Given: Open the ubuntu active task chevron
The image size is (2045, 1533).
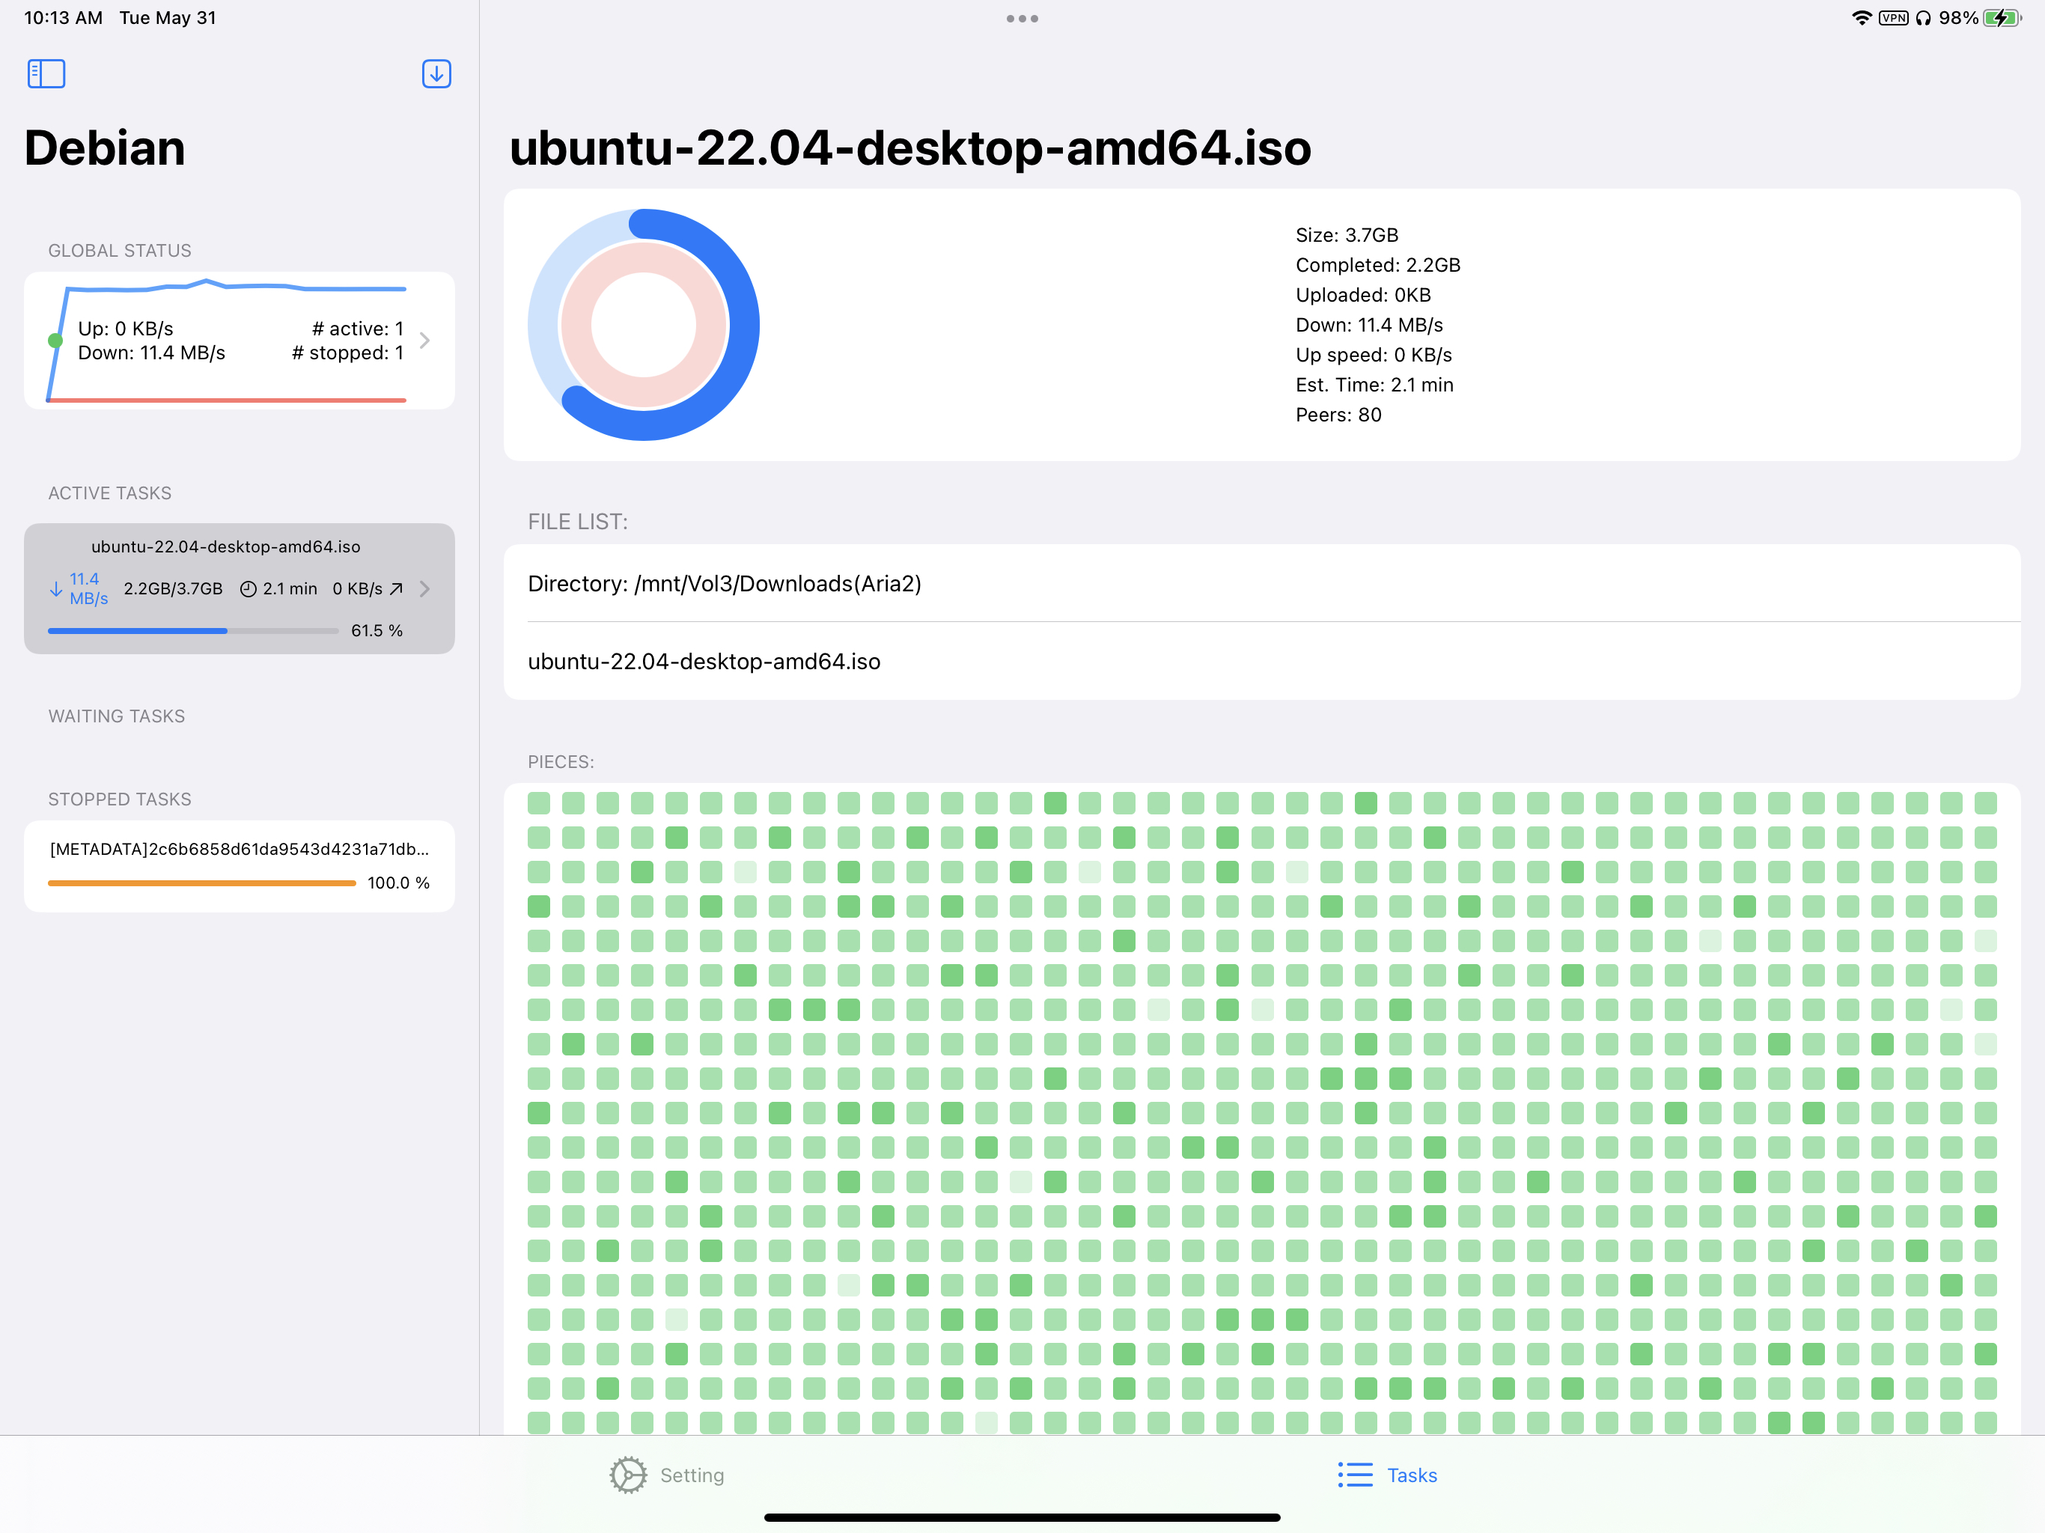Looking at the screenshot, I should point(425,589).
